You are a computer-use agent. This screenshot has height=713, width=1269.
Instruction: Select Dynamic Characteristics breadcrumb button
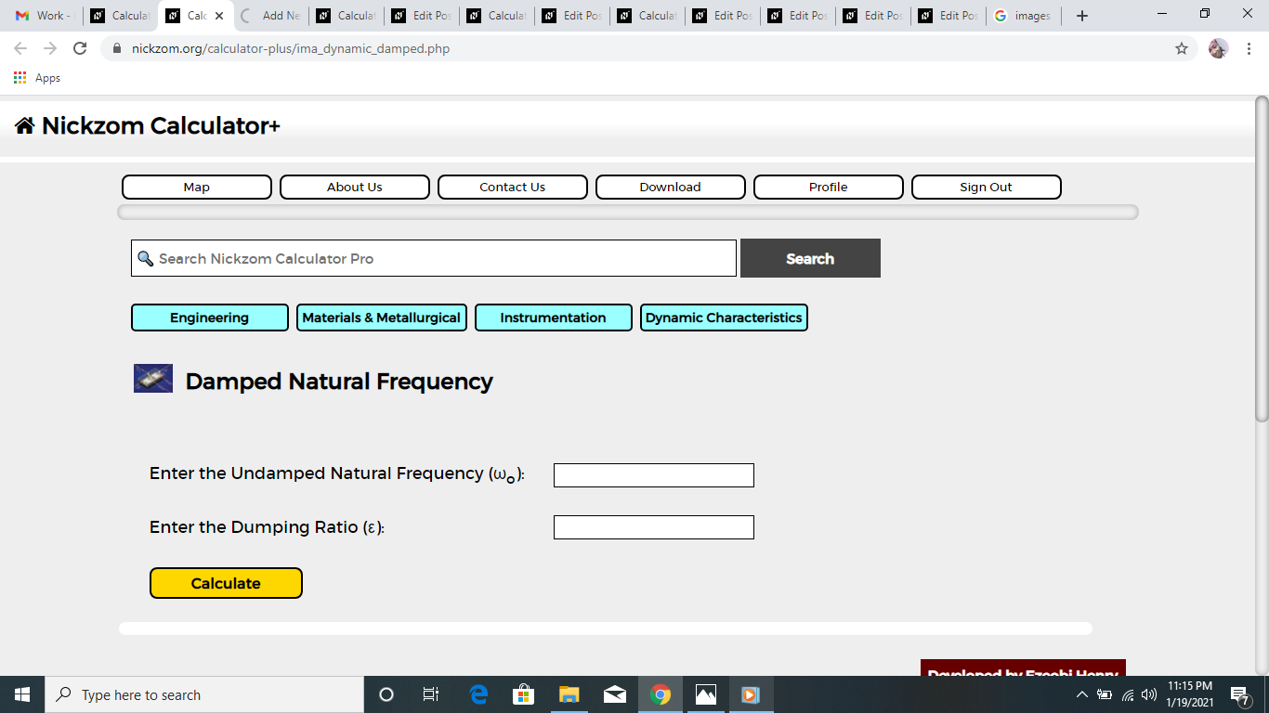[724, 318]
